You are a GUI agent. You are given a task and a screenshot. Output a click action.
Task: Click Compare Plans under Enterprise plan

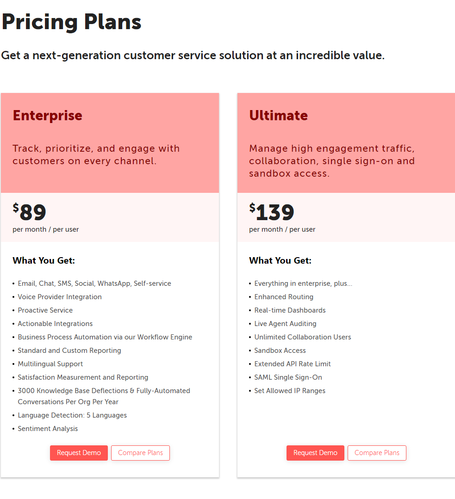tap(141, 453)
